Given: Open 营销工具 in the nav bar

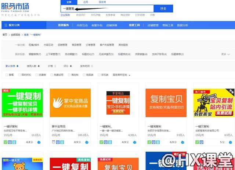Looking at the screenshot, I should [x=168, y=25].
